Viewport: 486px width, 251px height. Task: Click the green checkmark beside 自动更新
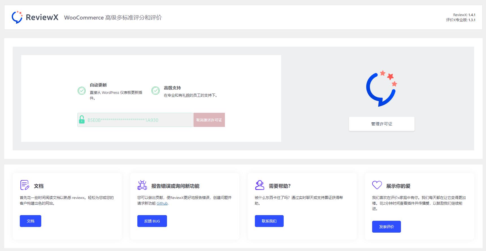(x=82, y=91)
